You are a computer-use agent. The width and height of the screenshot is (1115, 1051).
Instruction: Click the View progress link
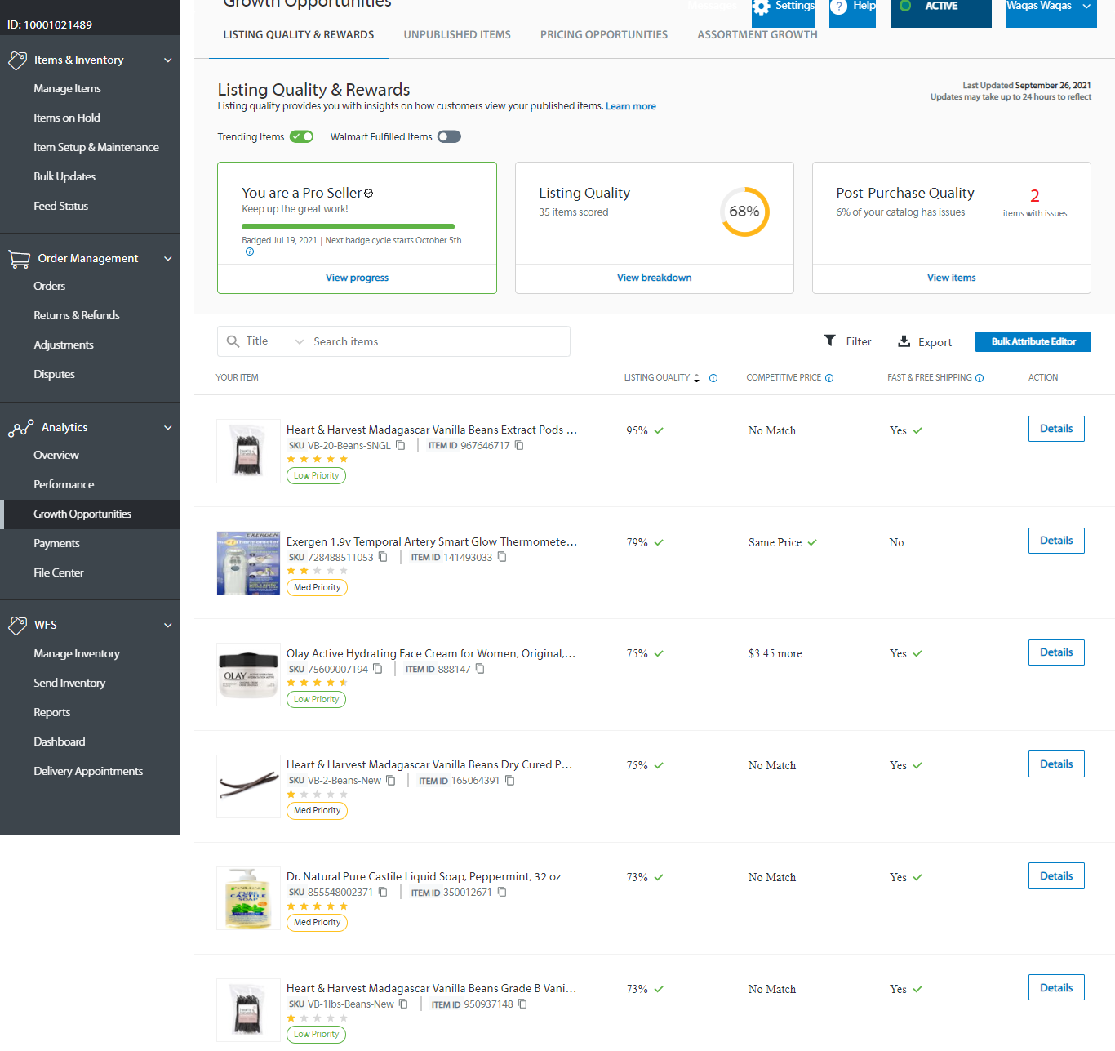(357, 278)
